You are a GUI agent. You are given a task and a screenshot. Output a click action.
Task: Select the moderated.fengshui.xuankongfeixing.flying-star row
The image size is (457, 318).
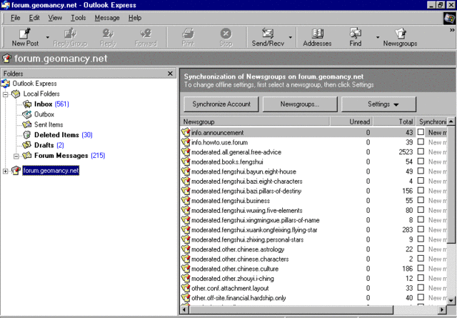point(313,230)
